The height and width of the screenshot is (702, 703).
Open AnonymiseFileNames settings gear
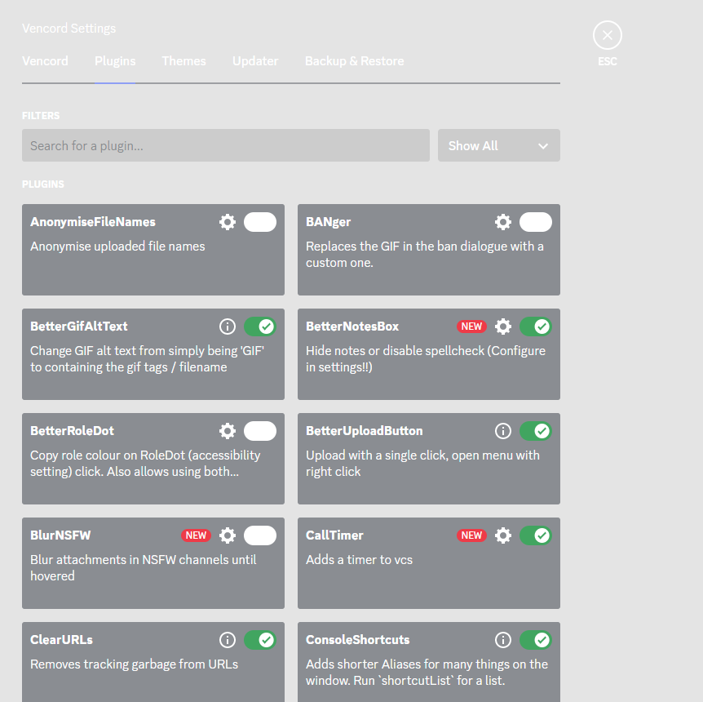click(x=228, y=222)
